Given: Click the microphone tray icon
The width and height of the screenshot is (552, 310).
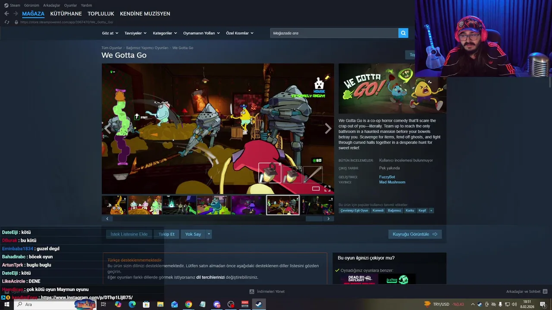Looking at the screenshot, I should (500, 304).
